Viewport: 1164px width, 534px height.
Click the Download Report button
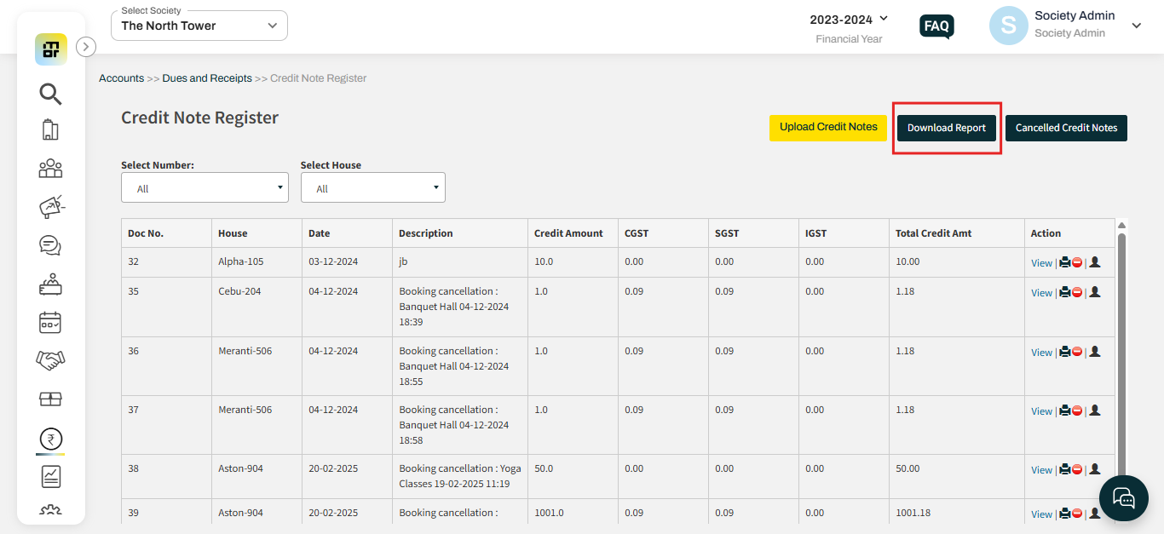click(947, 128)
